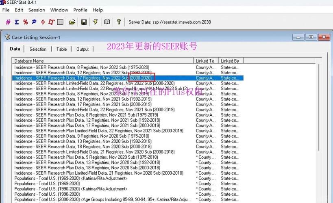
Task: Open the Edit menu
Action: click(19, 10)
